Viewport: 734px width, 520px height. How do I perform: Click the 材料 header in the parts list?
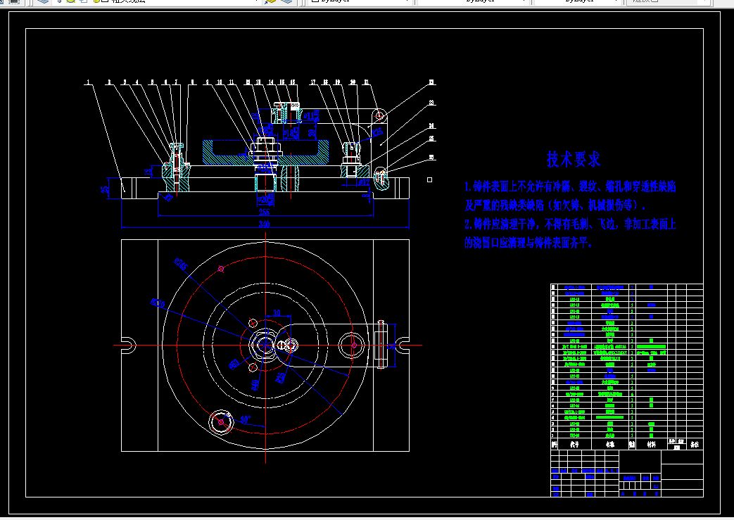click(651, 445)
